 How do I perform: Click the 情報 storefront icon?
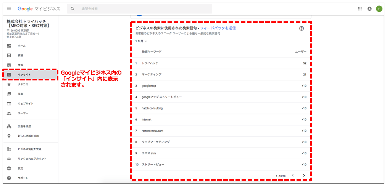point(9,65)
